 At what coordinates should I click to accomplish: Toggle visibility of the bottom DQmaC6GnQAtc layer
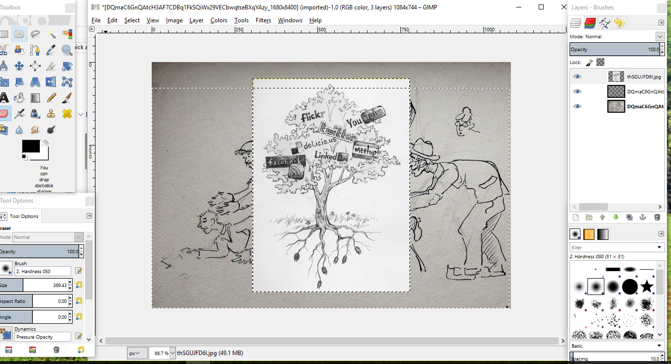[577, 106]
